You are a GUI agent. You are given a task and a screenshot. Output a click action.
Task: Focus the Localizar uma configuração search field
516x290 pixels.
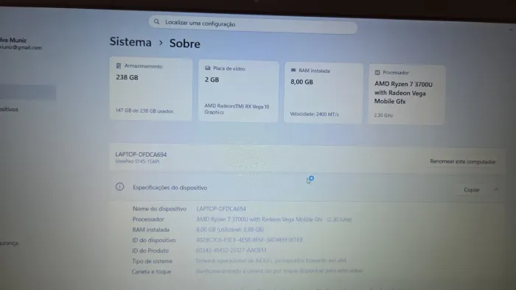coord(253,24)
